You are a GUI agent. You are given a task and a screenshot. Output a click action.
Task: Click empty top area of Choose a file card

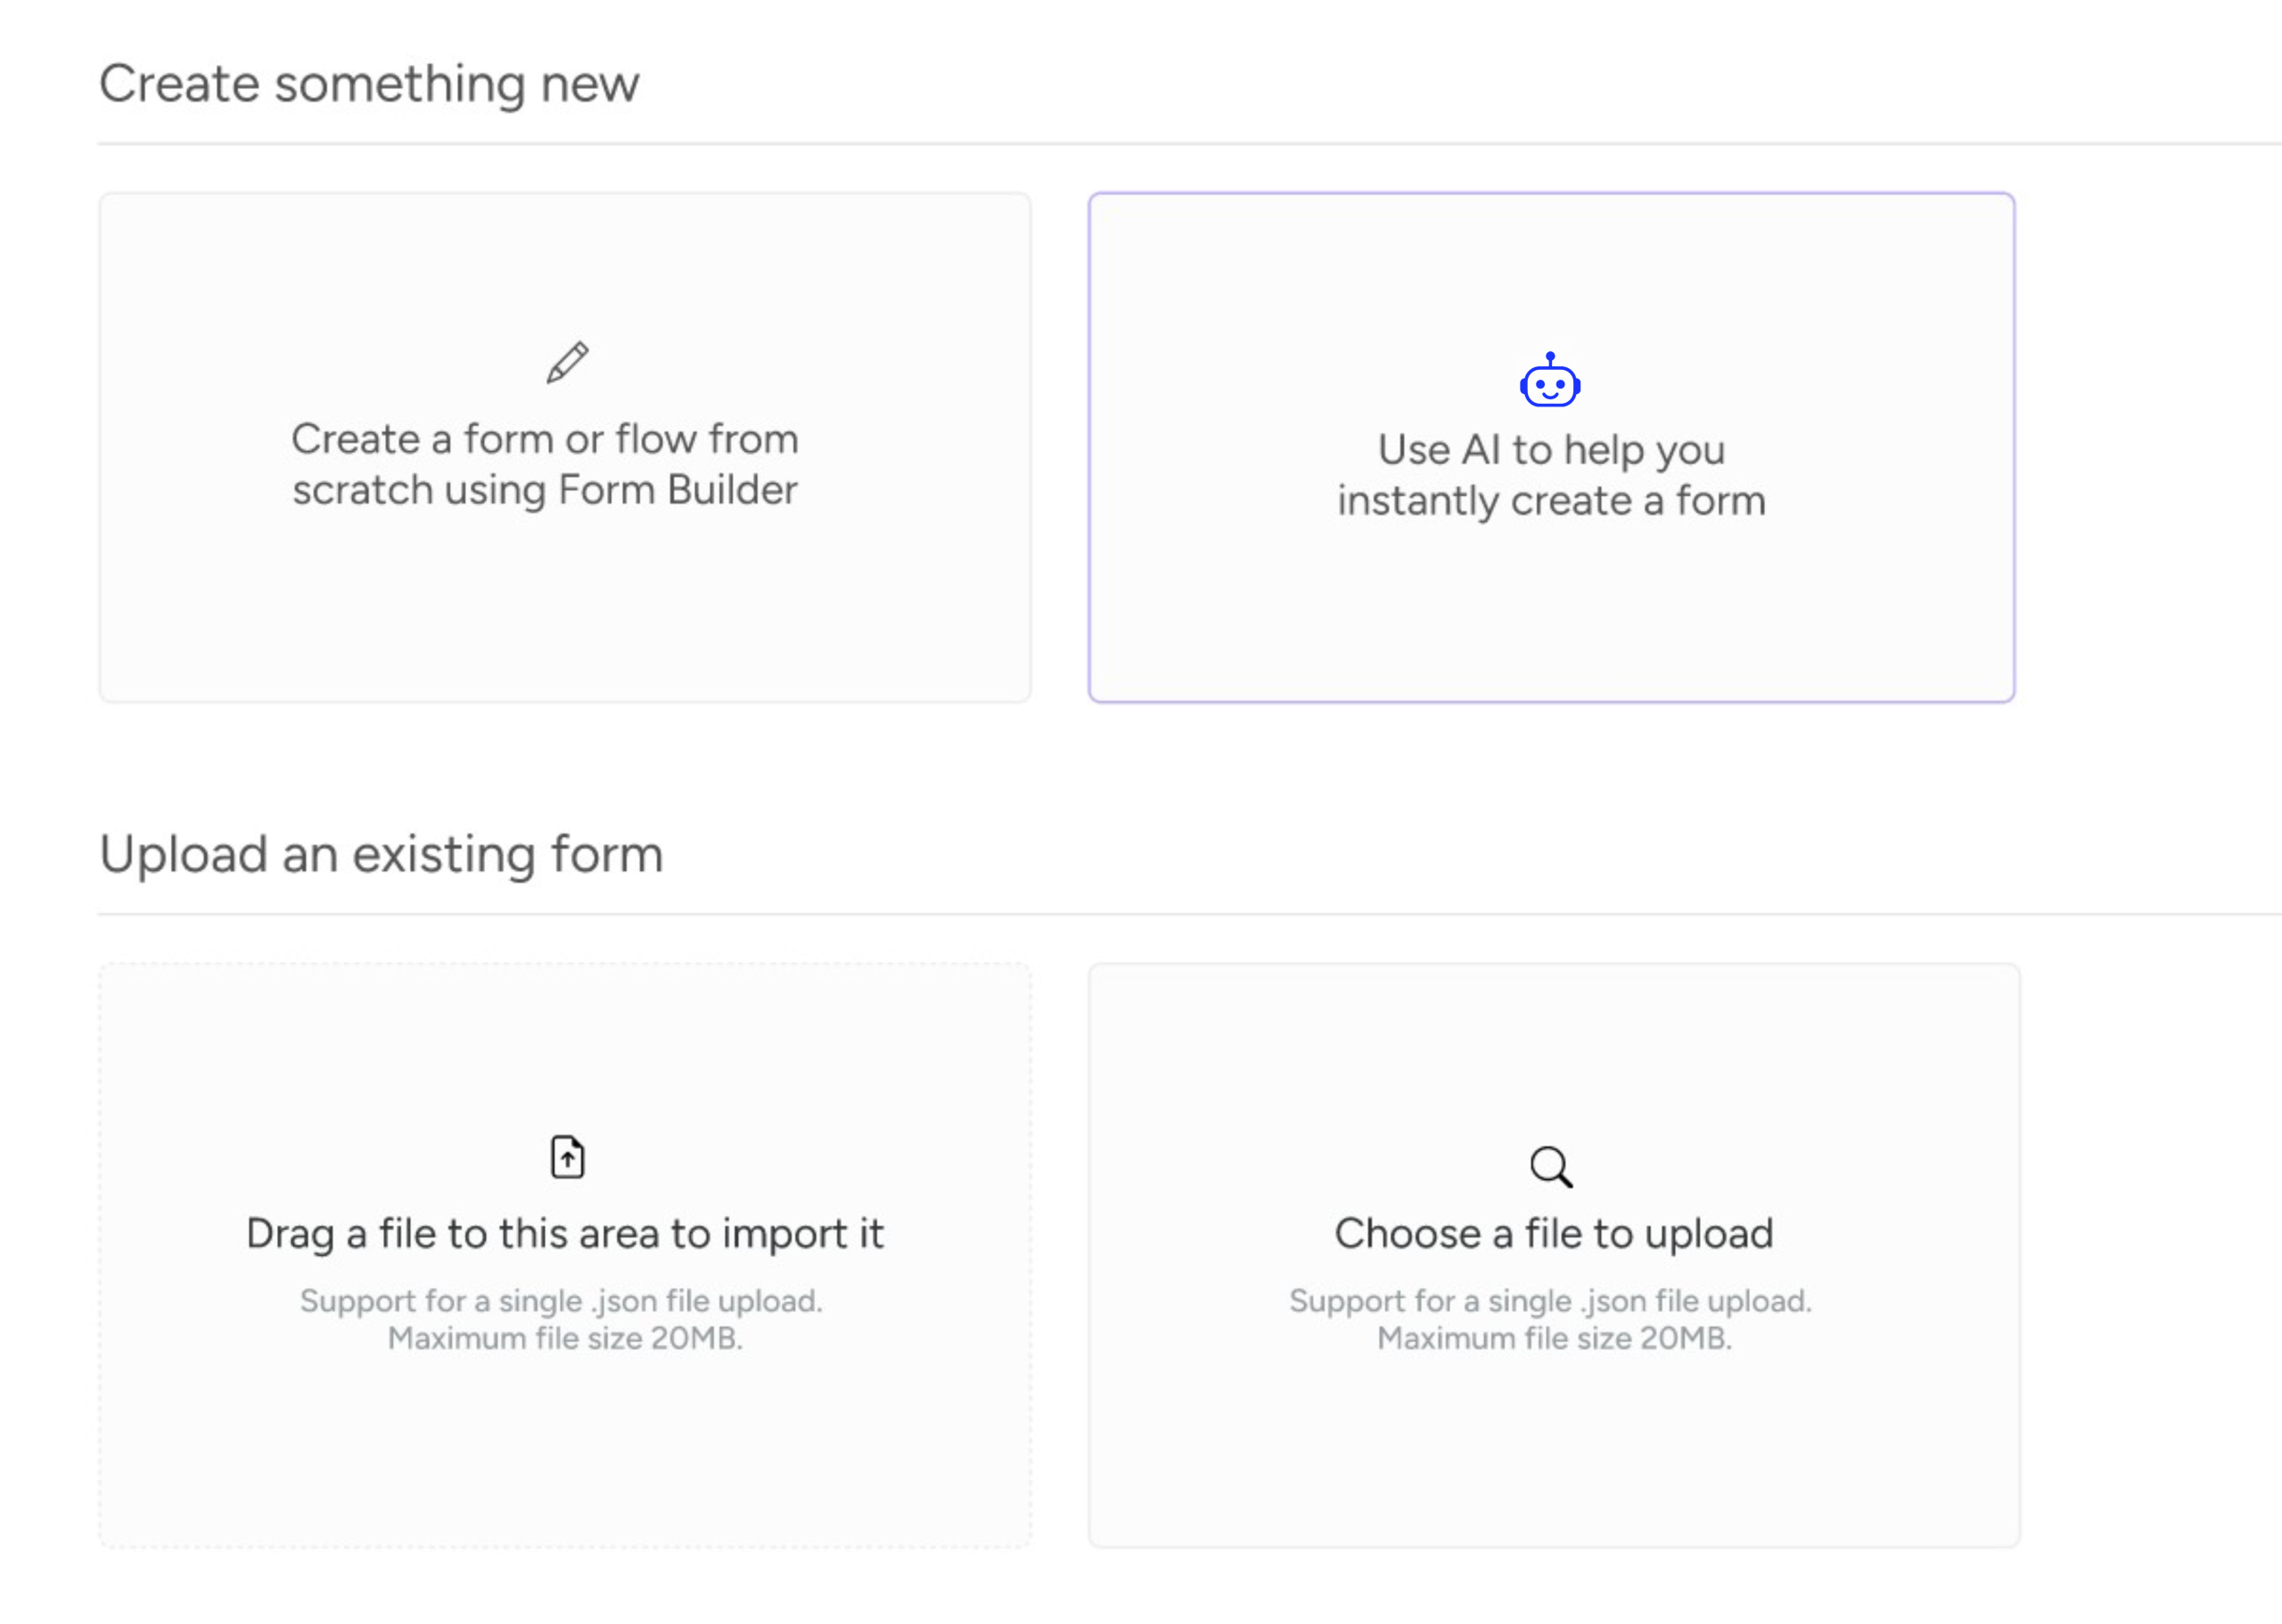tap(1553, 1040)
